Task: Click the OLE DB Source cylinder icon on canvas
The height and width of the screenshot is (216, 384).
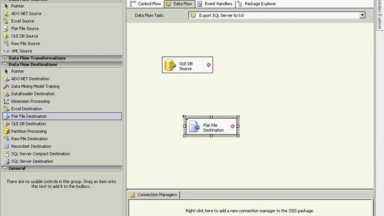Action: (x=170, y=65)
